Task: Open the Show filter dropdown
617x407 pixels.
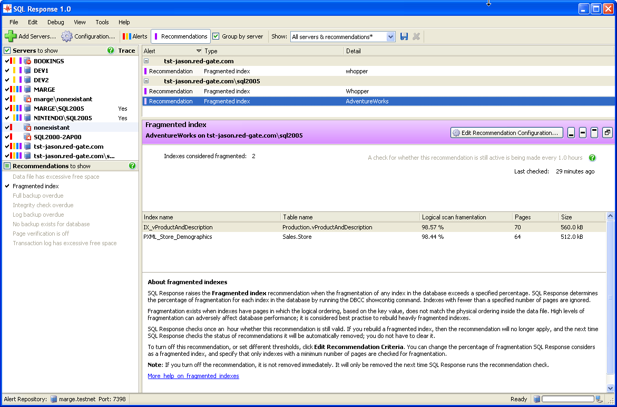Action: pyautogui.click(x=390, y=37)
